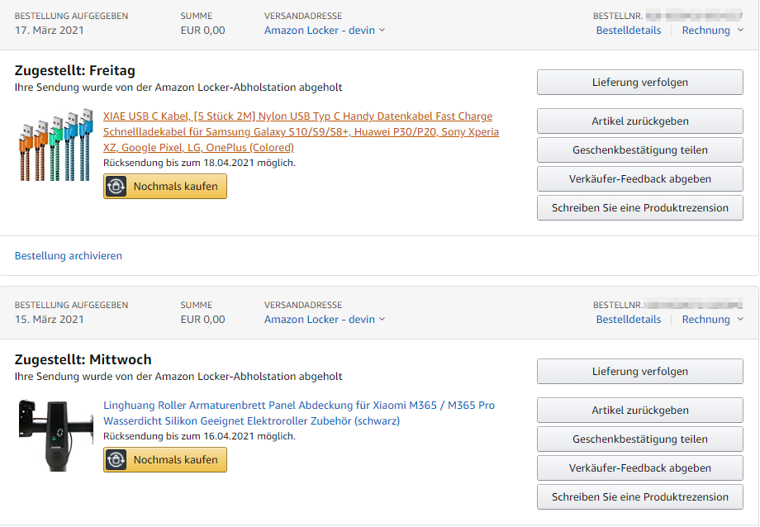
Task: Click Artikel zurückgeben for the Linghuang roller cover
Action: pyautogui.click(x=639, y=411)
